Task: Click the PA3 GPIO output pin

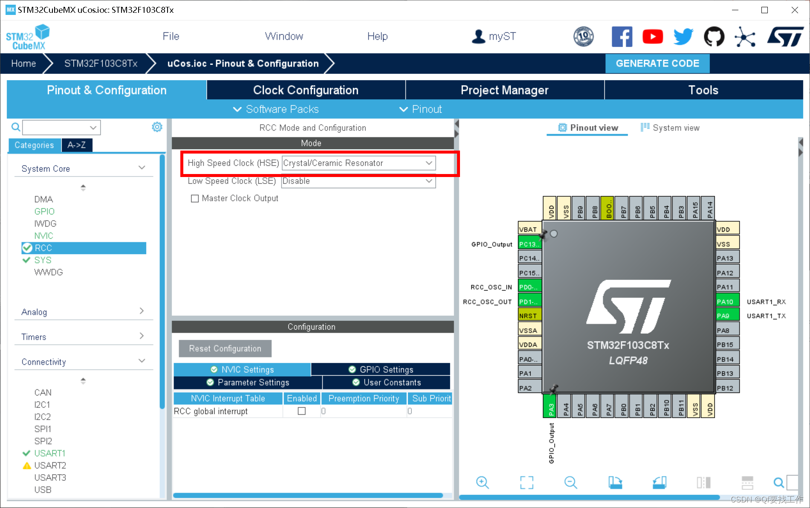Action: point(550,406)
